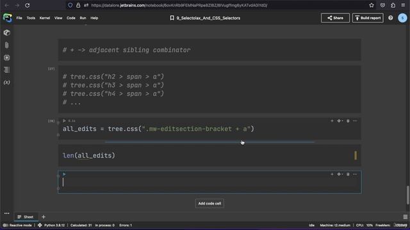Viewport: 410px width, 230px height.
Task: Open the browser extensions icon
Action: [393, 5]
